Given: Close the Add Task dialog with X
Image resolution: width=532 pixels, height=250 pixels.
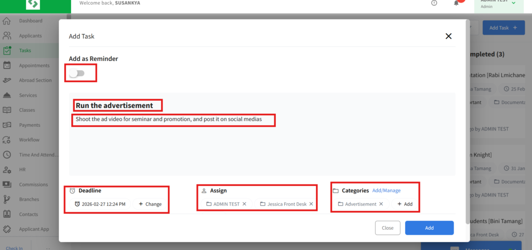Looking at the screenshot, I should point(448,36).
